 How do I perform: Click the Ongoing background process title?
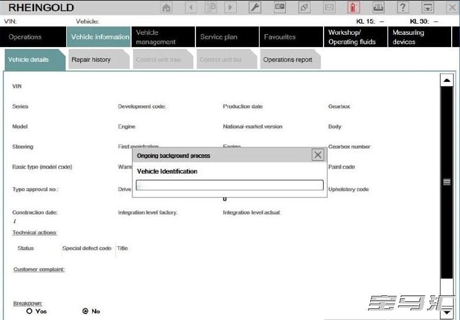pyautogui.click(x=174, y=156)
